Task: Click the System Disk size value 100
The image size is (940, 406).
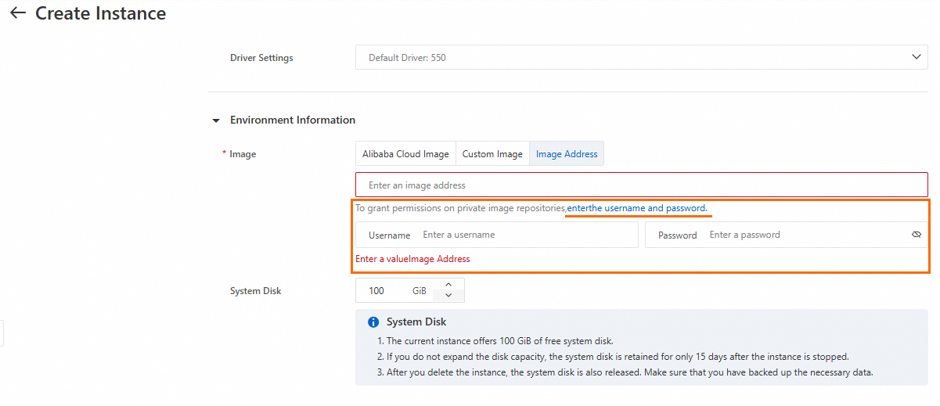Action: pyautogui.click(x=377, y=291)
